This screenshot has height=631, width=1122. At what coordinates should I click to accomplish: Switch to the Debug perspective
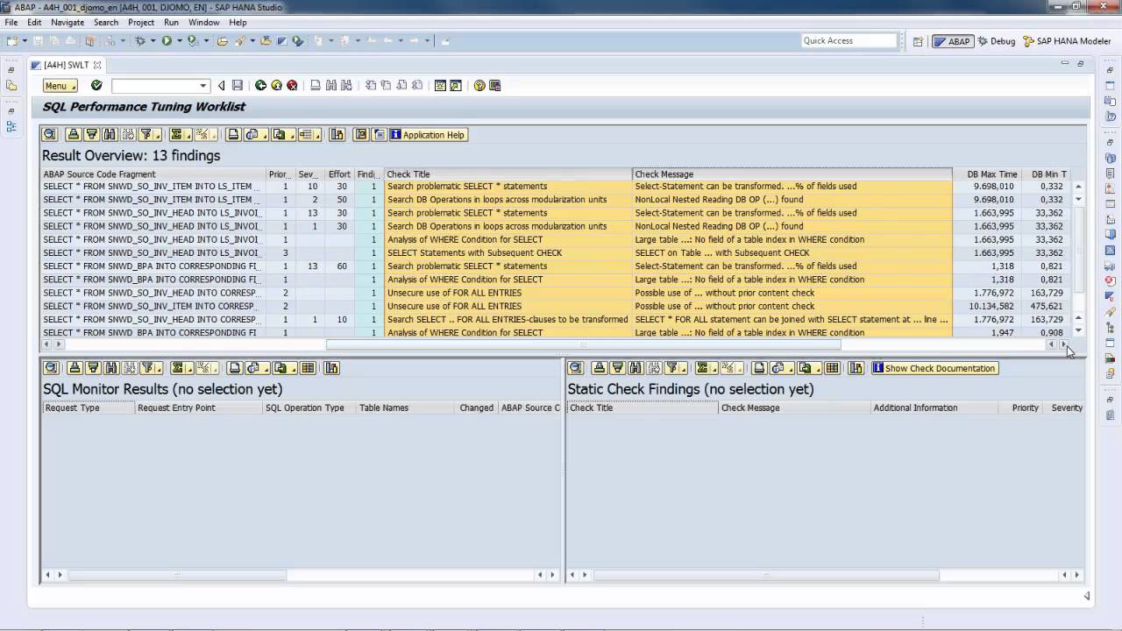pos(997,41)
